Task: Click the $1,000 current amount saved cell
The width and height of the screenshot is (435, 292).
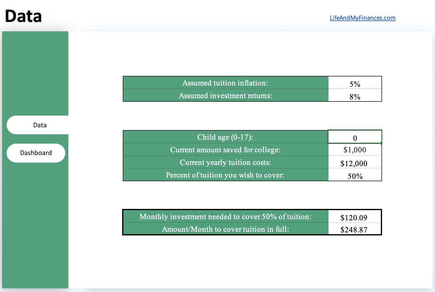Action: pyautogui.click(x=355, y=150)
